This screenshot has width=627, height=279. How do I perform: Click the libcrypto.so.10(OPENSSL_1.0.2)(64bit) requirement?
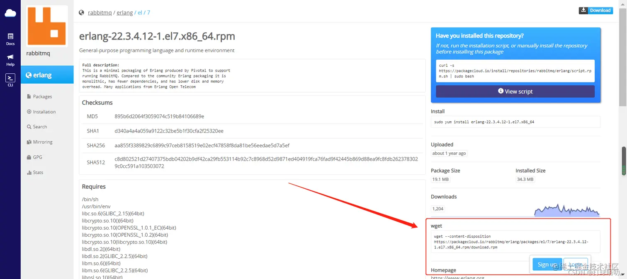125,235
